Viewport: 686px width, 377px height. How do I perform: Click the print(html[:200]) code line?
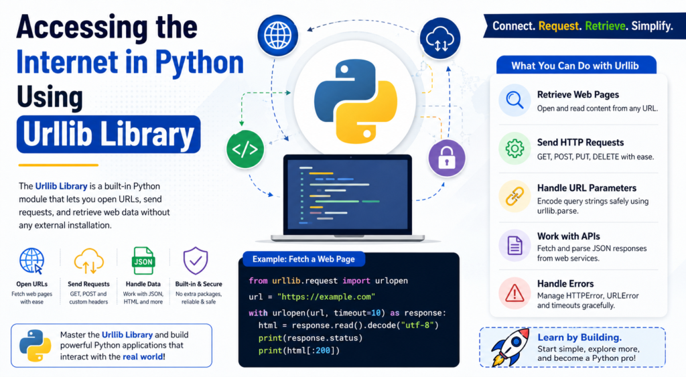tap(299, 350)
